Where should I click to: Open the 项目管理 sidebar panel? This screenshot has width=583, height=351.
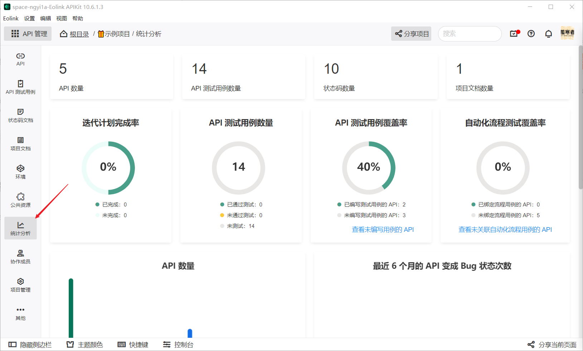[x=20, y=284]
